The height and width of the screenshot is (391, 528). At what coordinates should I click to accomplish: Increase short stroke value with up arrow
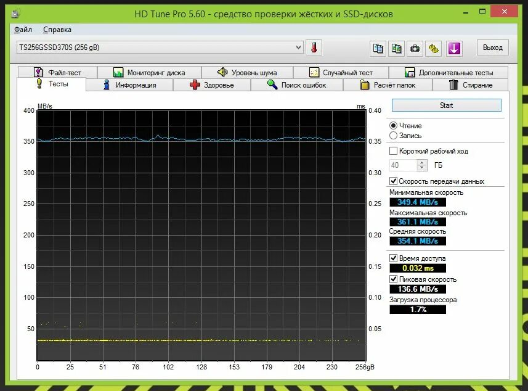tap(421, 162)
